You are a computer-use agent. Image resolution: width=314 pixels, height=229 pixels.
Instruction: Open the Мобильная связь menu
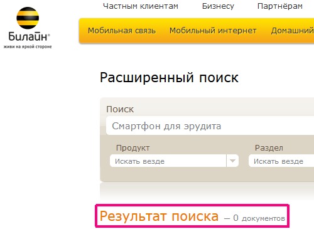pos(122,31)
